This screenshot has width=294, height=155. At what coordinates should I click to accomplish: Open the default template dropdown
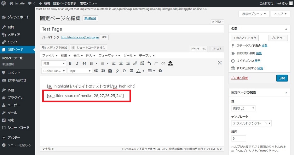[x=251, y=123]
